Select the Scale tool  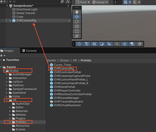(x=77, y=26)
